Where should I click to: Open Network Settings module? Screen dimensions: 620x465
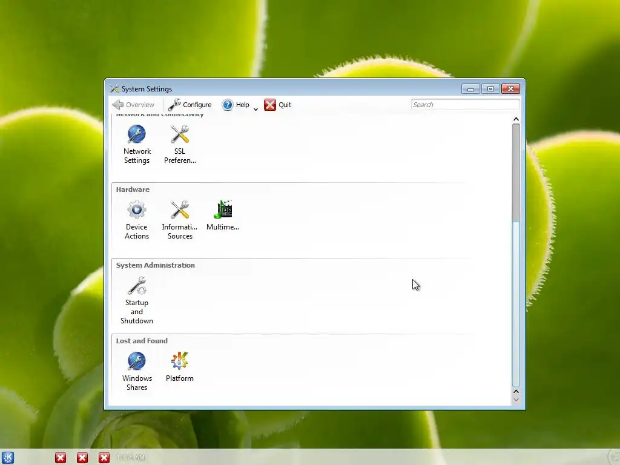point(137,145)
